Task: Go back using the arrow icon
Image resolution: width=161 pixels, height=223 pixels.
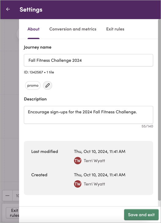Action: (8, 10)
